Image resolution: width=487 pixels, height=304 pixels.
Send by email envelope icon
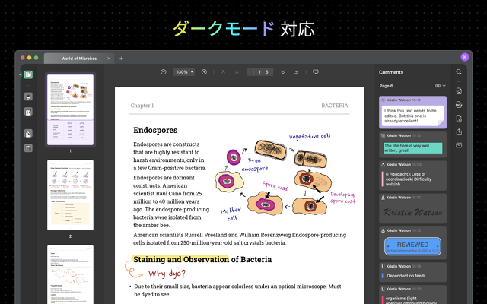(459, 145)
